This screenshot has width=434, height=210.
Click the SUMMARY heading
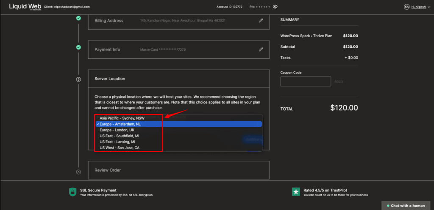[289, 20]
